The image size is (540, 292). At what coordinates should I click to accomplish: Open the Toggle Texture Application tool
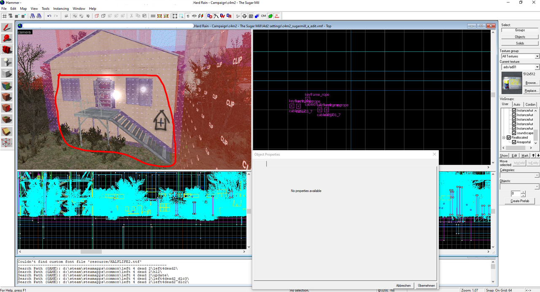pyautogui.click(x=7, y=85)
